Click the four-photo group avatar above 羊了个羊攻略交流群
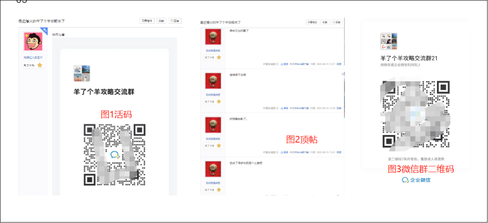 82,73
